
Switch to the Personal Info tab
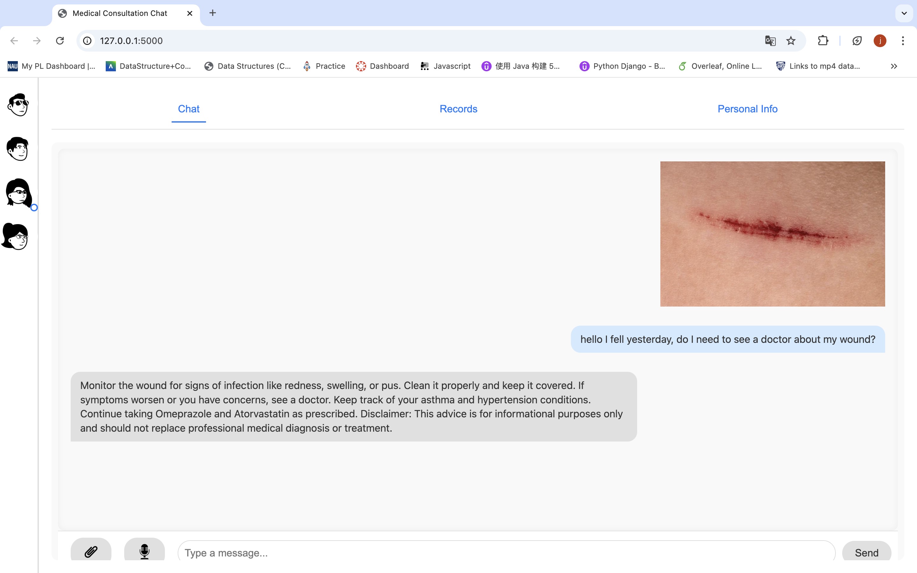tap(747, 109)
